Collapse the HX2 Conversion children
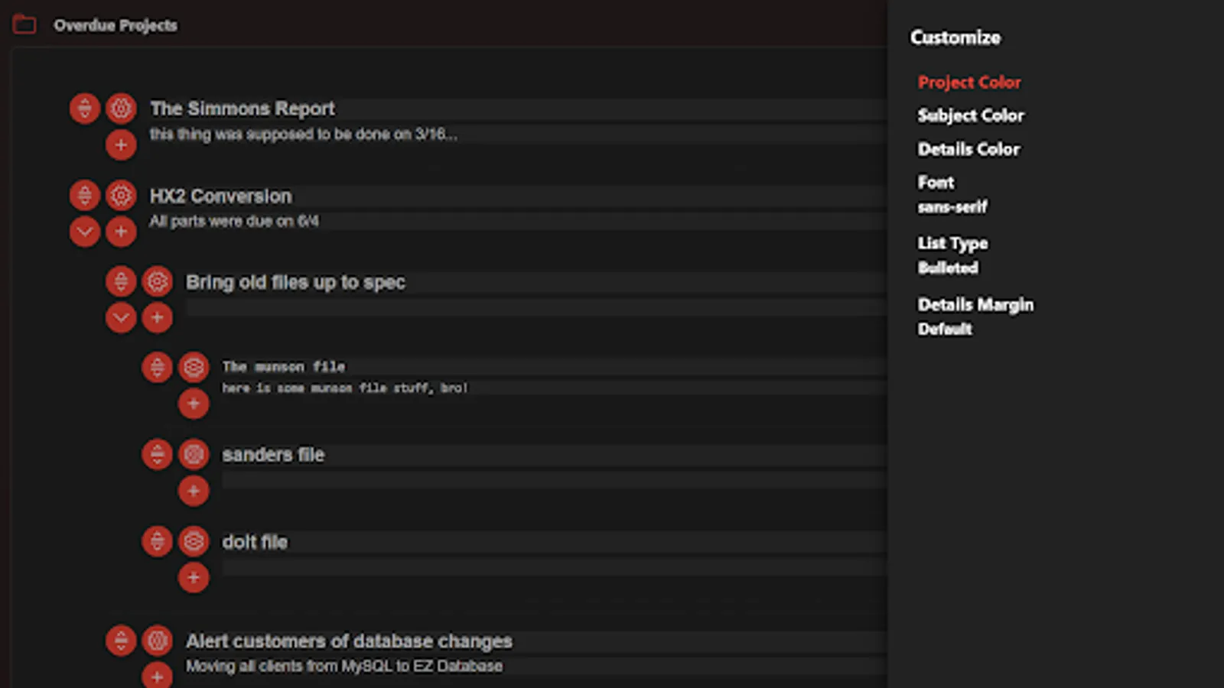The height and width of the screenshot is (688, 1224). [85, 232]
